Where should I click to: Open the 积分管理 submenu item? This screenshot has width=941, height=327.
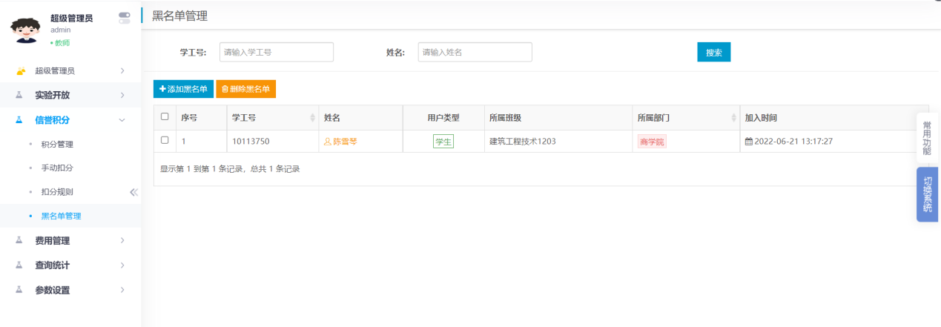click(57, 144)
